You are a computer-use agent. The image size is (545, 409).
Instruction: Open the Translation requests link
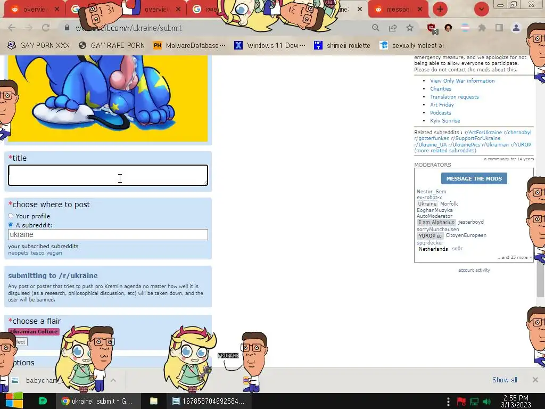(455, 97)
